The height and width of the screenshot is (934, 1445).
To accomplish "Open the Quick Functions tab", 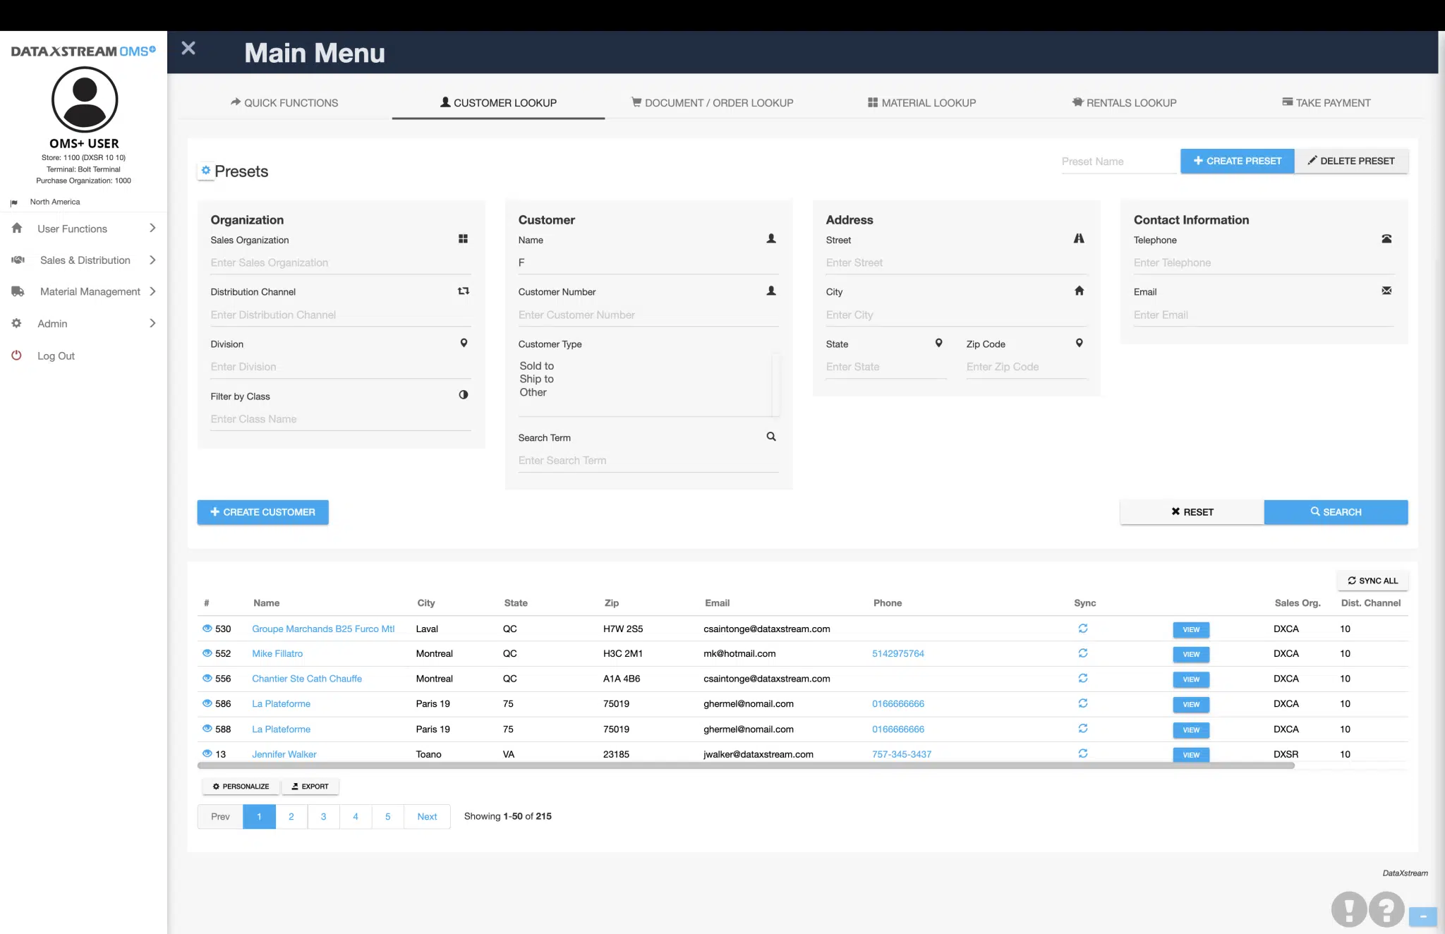I will point(284,103).
